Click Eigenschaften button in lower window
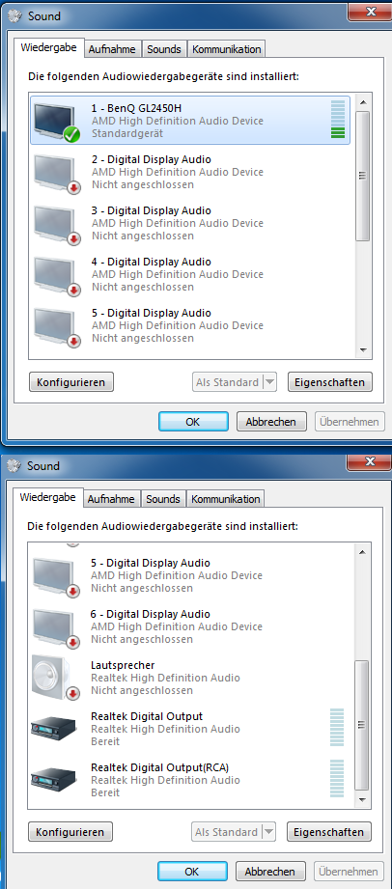392x889 pixels. (x=328, y=832)
